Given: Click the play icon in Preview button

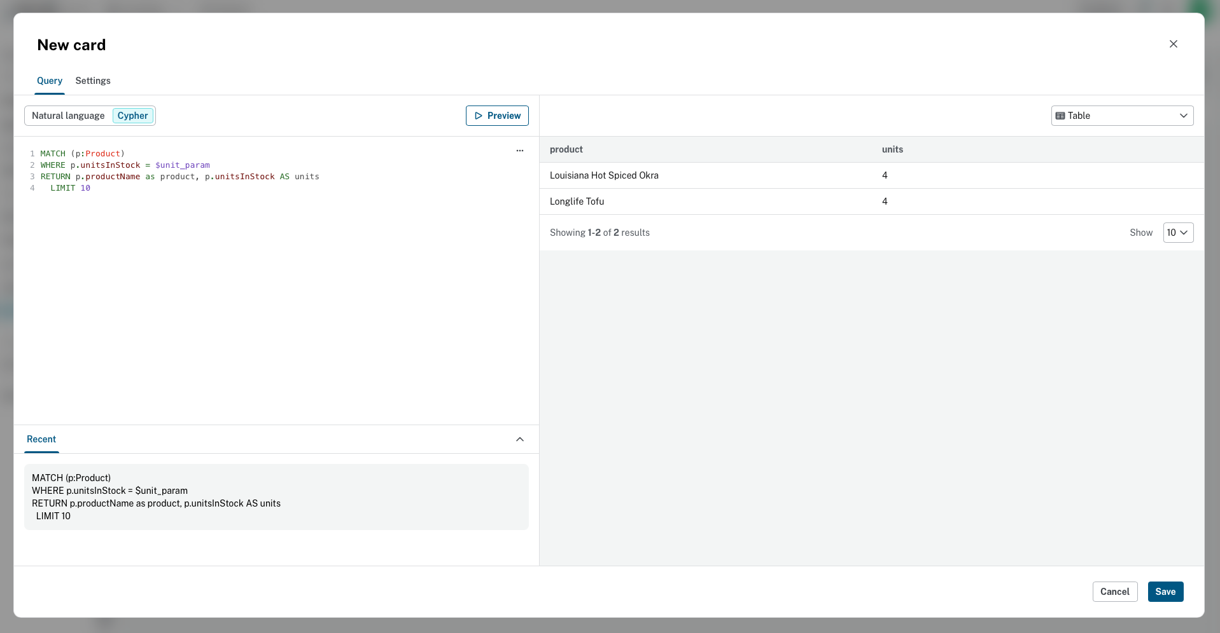Looking at the screenshot, I should 479,116.
